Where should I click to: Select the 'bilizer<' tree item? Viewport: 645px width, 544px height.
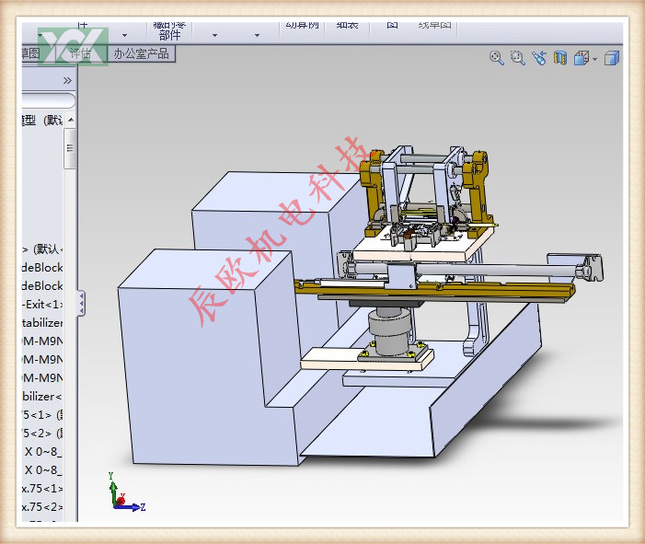(x=42, y=397)
